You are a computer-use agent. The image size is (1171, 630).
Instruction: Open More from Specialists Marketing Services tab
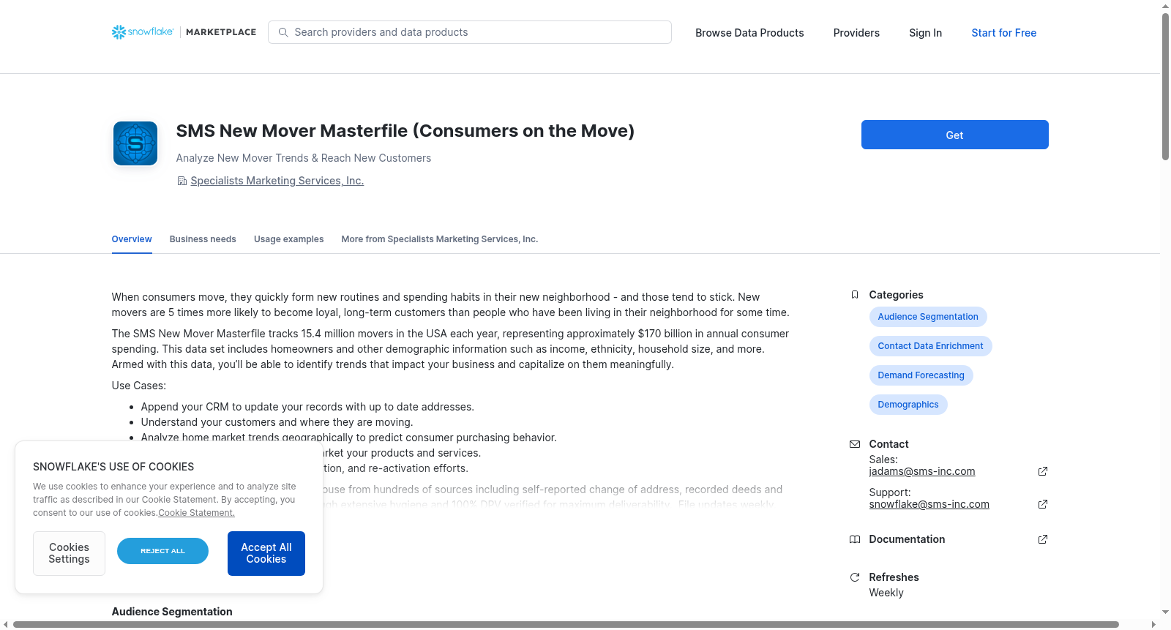pos(439,239)
